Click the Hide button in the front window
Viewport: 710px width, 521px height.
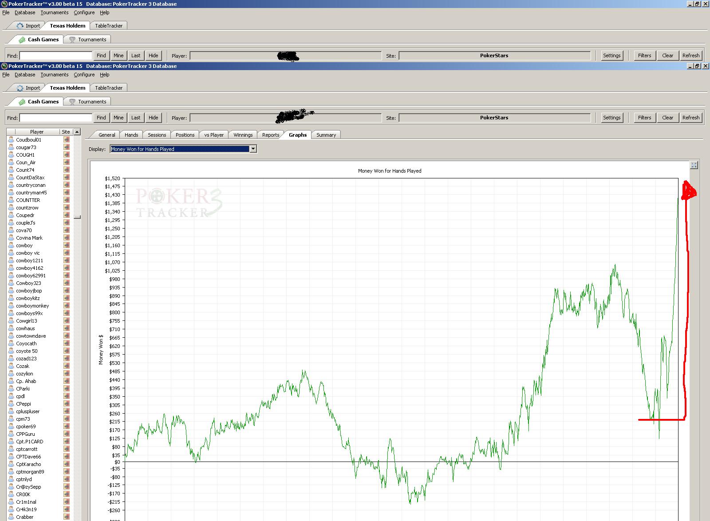[154, 118]
